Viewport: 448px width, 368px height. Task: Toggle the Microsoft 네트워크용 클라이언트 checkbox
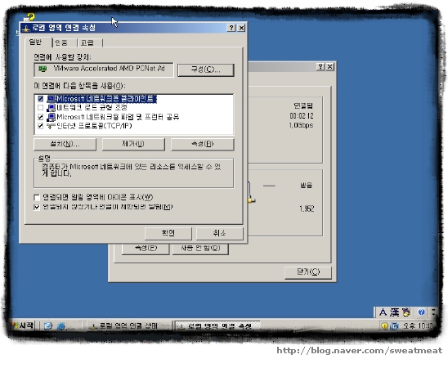point(41,99)
